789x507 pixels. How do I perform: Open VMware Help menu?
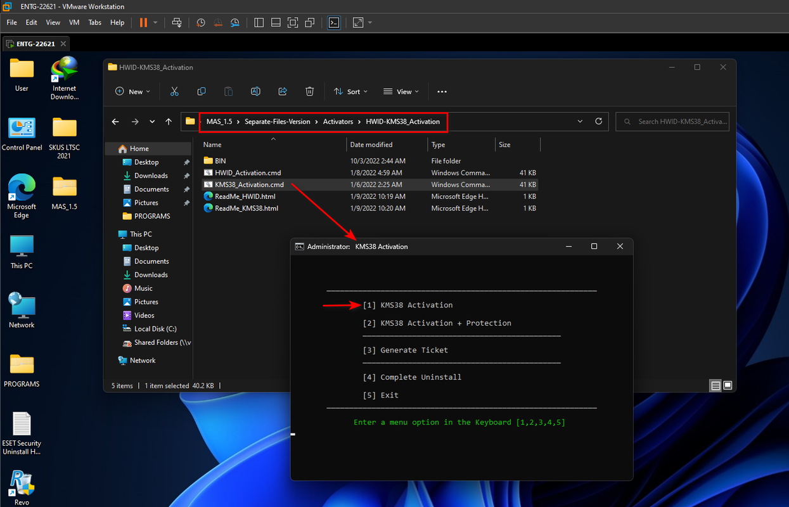pyautogui.click(x=117, y=22)
